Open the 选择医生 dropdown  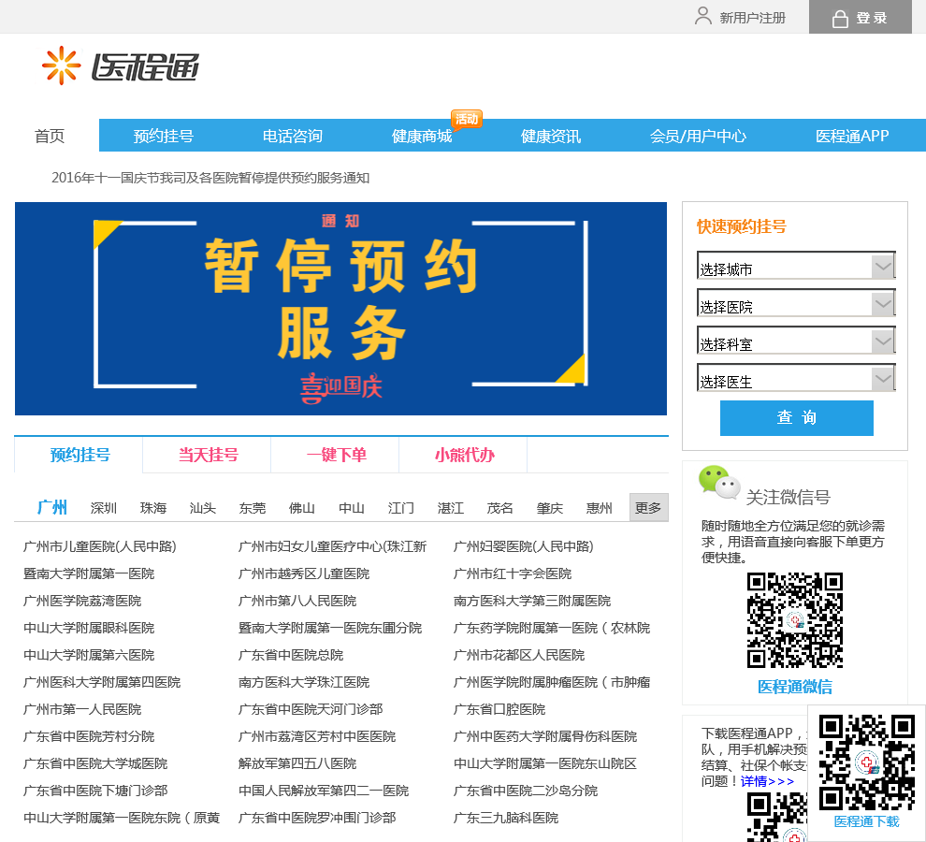(796, 377)
